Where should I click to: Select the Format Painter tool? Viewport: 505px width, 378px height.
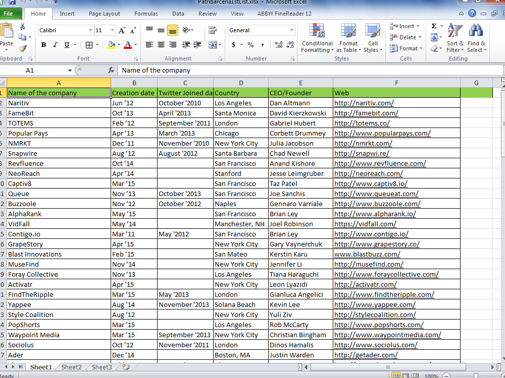click(22, 47)
